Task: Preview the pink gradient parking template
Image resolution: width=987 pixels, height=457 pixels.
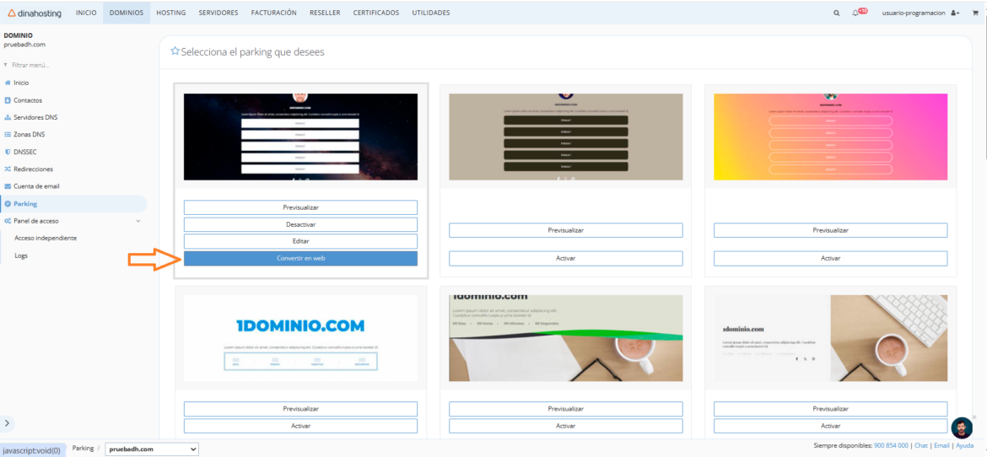Action: tap(830, 230)
